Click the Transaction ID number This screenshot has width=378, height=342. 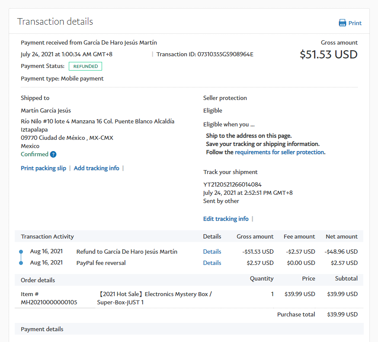coord(225,55)
